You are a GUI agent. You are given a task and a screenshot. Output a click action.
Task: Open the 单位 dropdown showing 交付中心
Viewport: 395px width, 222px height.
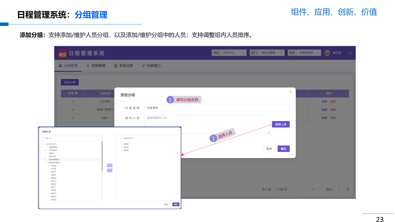click(229, 53)
